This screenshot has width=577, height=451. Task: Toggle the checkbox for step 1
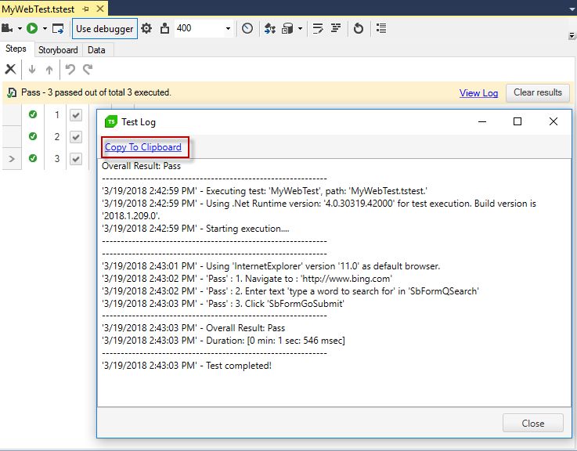tap(76, 115)
